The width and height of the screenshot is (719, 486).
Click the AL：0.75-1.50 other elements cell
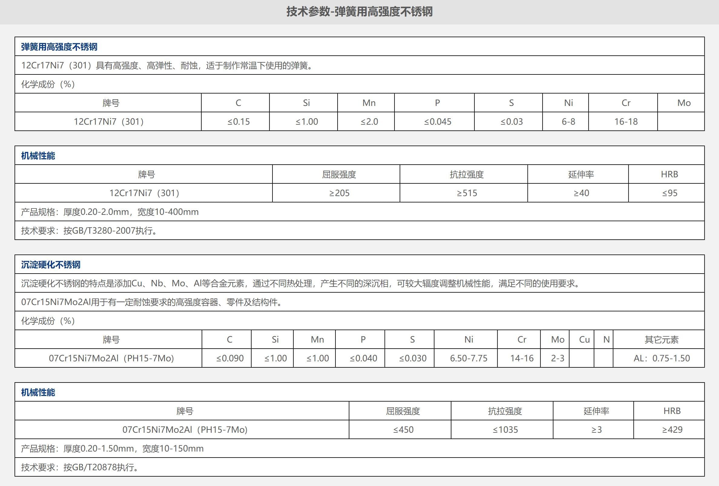pyautogui.click(x=661, y=358)
